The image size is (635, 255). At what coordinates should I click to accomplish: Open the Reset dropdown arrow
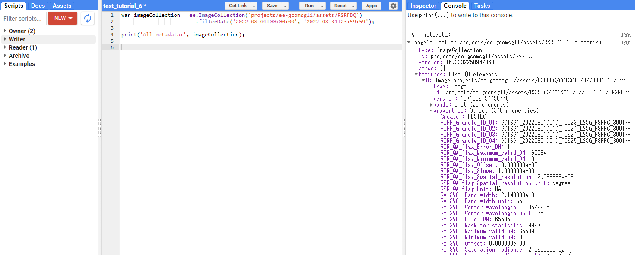pos(353,6)
